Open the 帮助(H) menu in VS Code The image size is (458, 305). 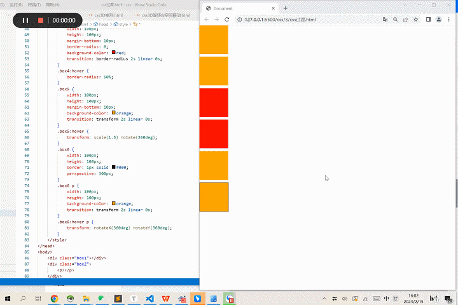[53, 4]
